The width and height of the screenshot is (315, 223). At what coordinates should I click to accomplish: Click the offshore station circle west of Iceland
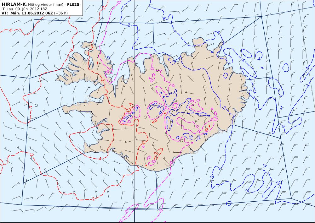(x=36, y=105)
